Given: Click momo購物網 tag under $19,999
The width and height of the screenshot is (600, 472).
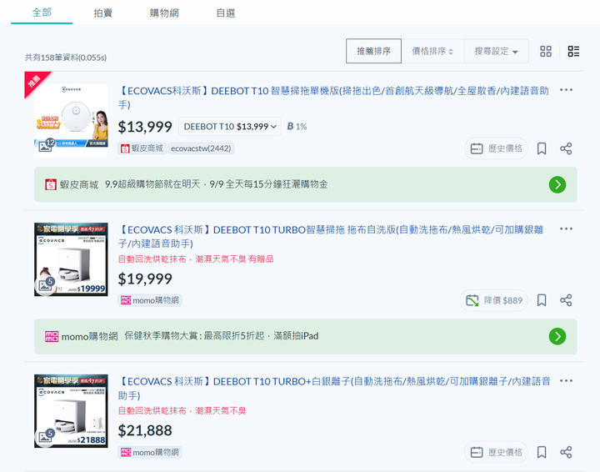Looking at the screenshot, I should 150,300.
